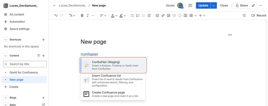The image size is (268, 106).
Task: Select ConfluPlan (Staging) macro
Action: pos(113,65)
